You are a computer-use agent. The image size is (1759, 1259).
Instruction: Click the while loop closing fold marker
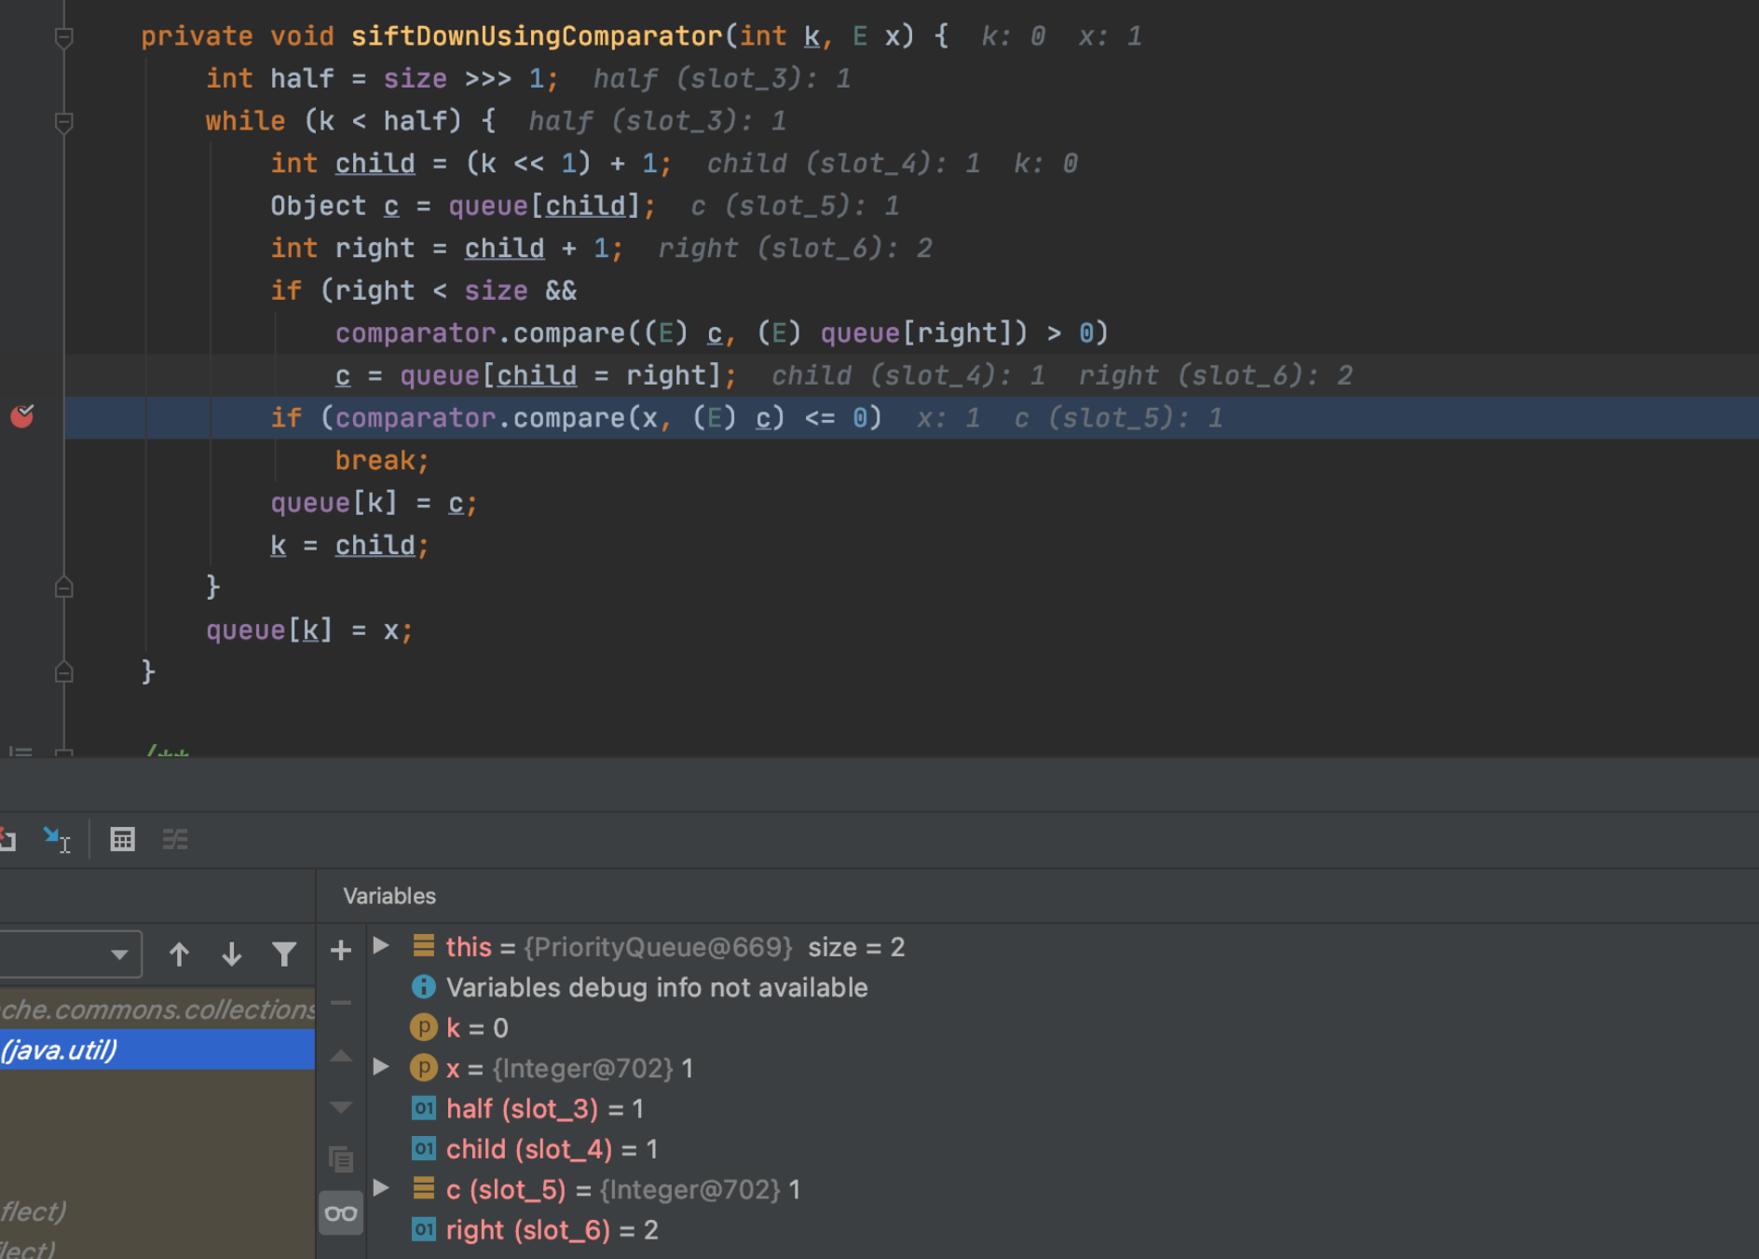(64, 588)
